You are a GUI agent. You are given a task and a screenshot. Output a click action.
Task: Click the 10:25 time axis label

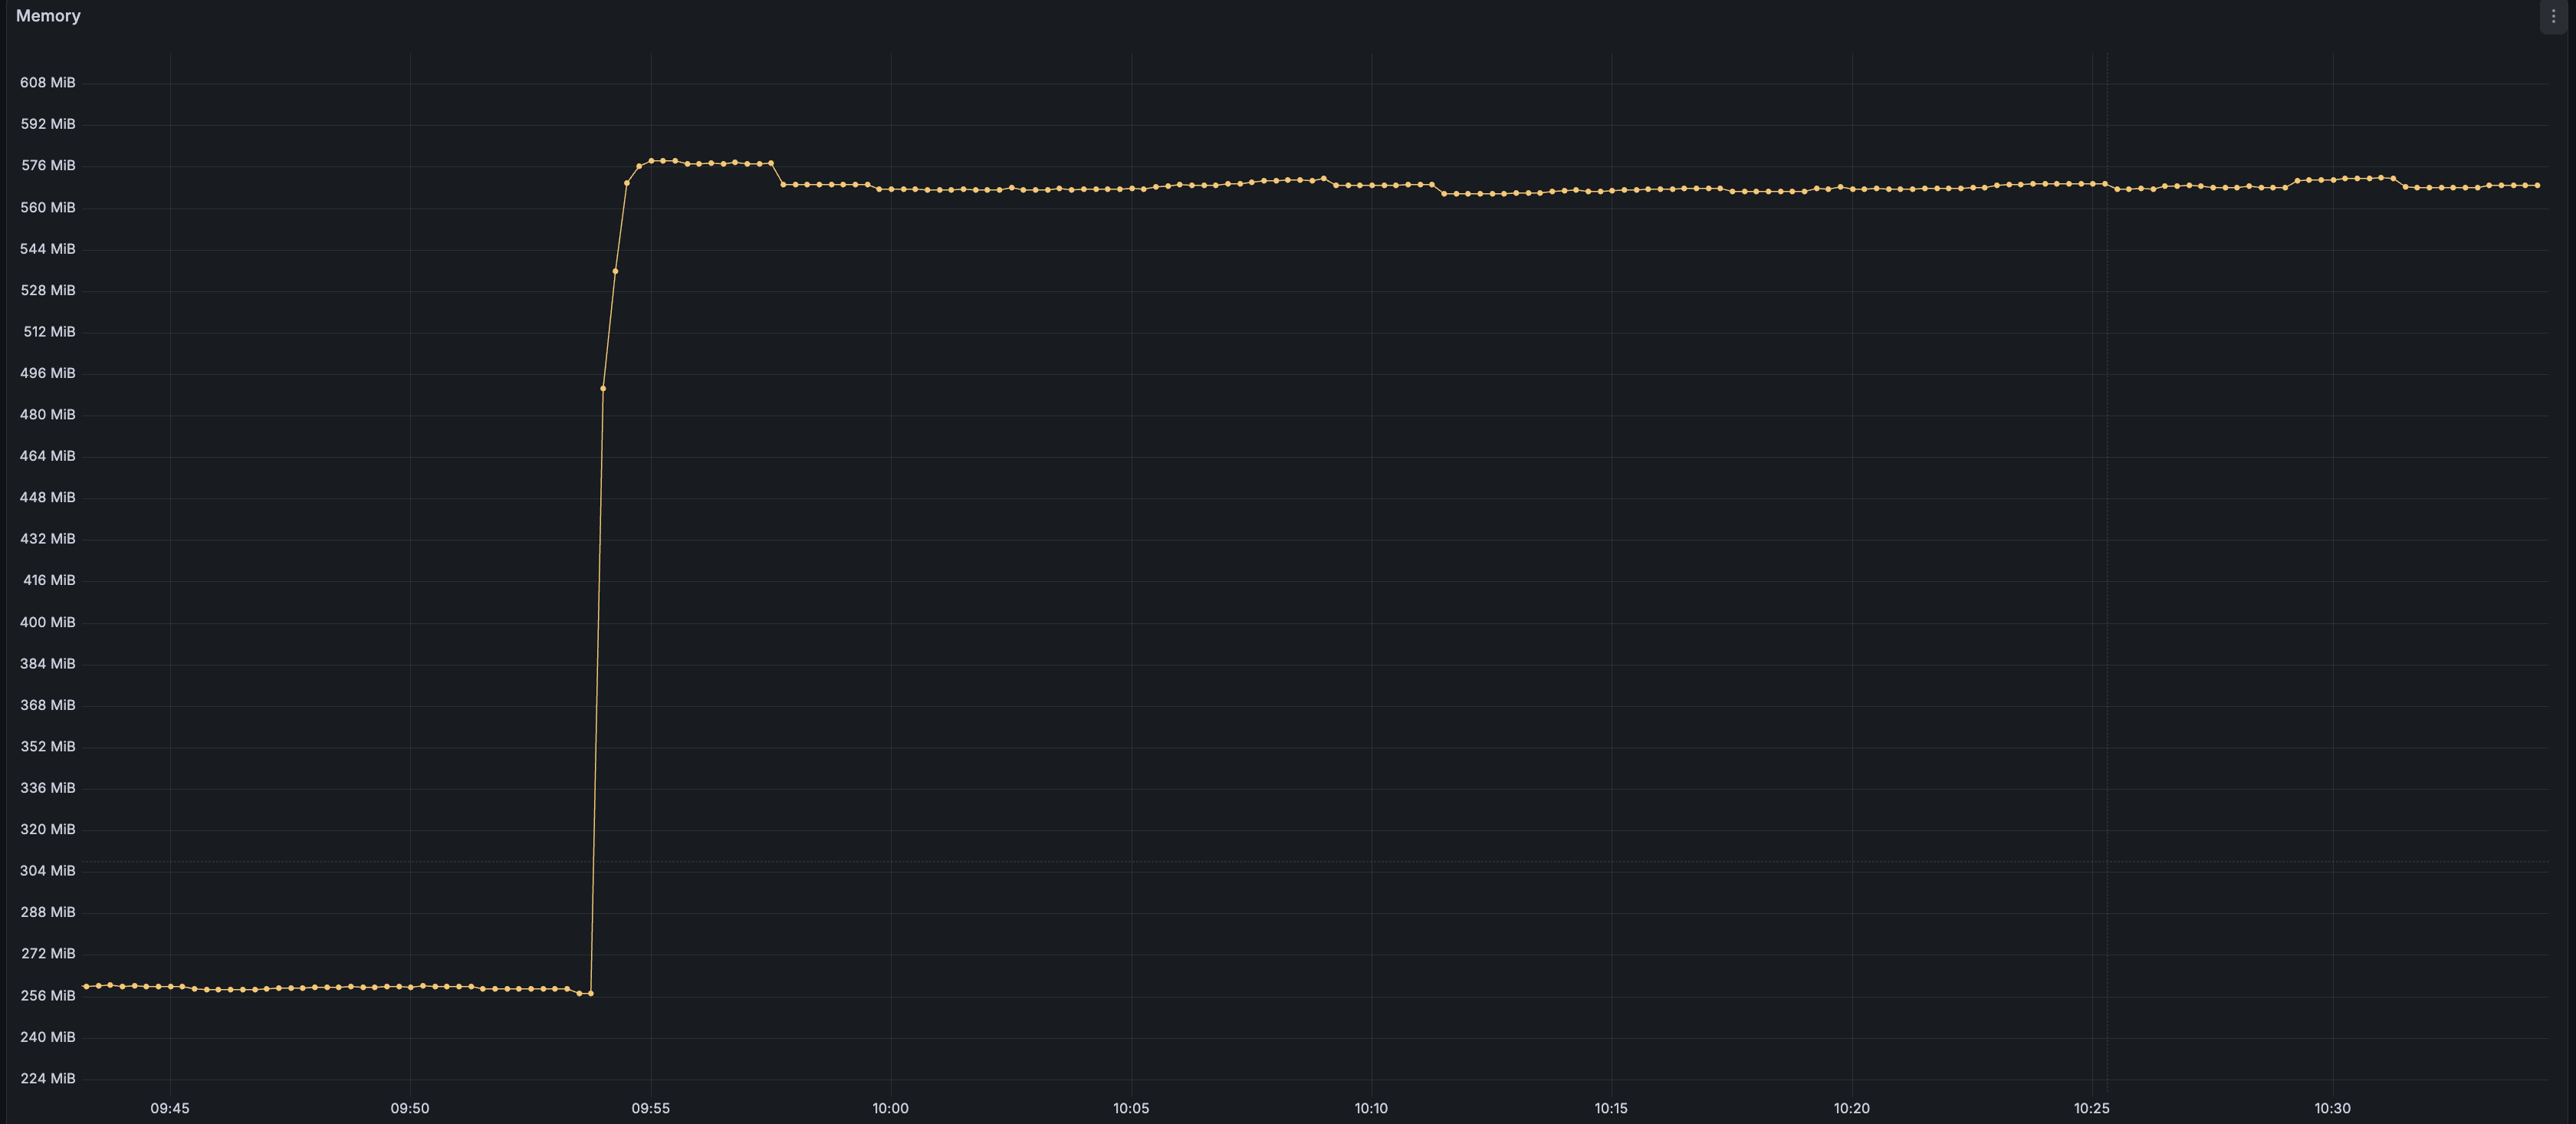click(x=2092, y=1108)
